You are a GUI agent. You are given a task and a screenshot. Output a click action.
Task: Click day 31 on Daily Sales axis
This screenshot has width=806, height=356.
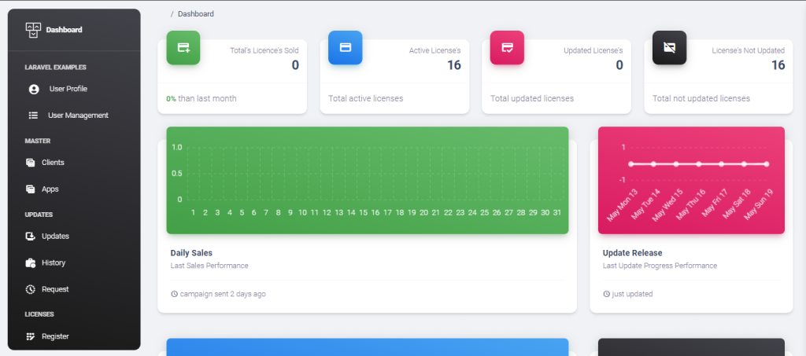pos(556,213)
